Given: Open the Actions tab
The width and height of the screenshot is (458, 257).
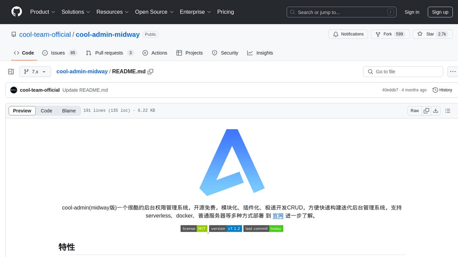Looking at the screenshot, I should (x=155, y=53).
